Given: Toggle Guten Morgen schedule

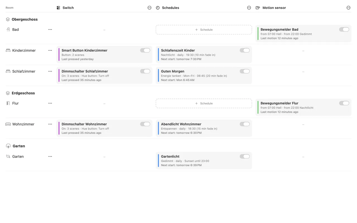Looking at the screenshot, I should pos(245,71).
